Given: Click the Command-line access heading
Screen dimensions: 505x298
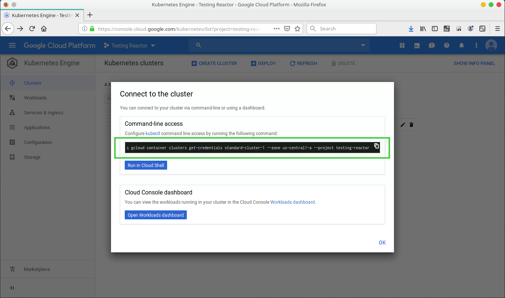Looking at the screenshot, I should pyautogui.click(x=154, y=124).
